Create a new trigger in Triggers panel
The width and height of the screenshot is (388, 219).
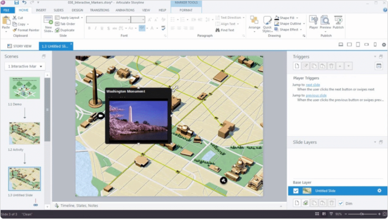tap(297, 66)
